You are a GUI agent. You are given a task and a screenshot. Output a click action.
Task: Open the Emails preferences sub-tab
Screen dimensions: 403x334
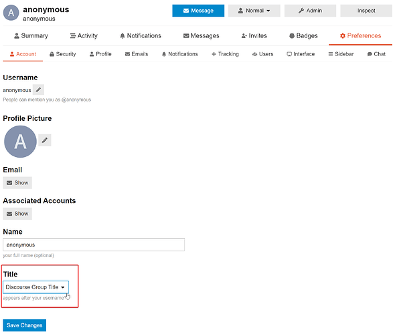point(137,54)
